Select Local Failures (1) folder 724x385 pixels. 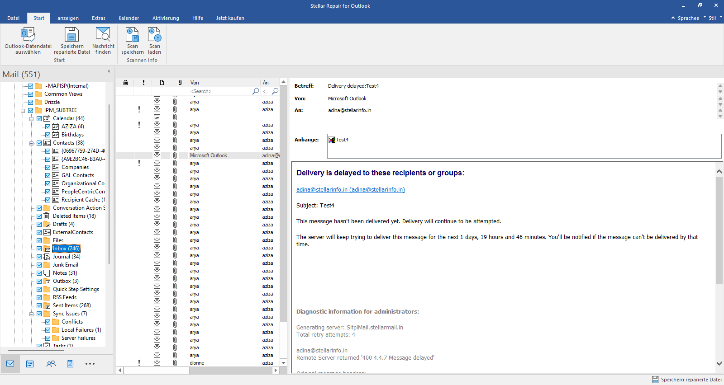click(x=81, y=330)
